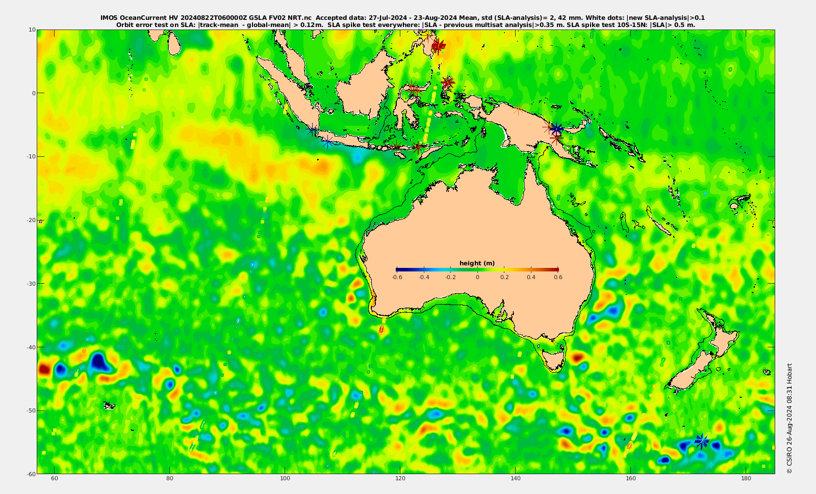
Task: Click the longitude axis label '180'
Action: [x=746, y=479]
